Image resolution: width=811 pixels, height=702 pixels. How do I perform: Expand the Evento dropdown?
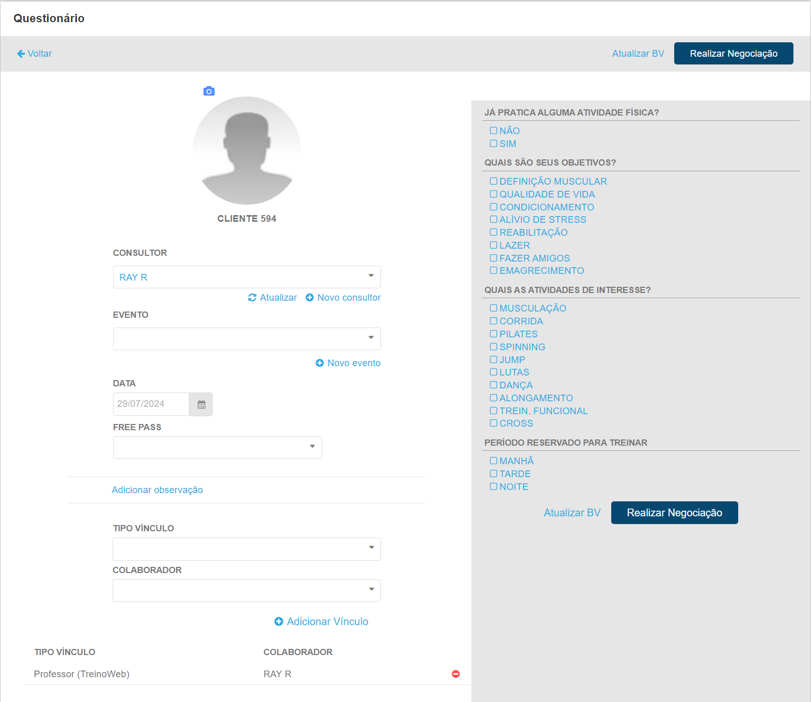247,339
